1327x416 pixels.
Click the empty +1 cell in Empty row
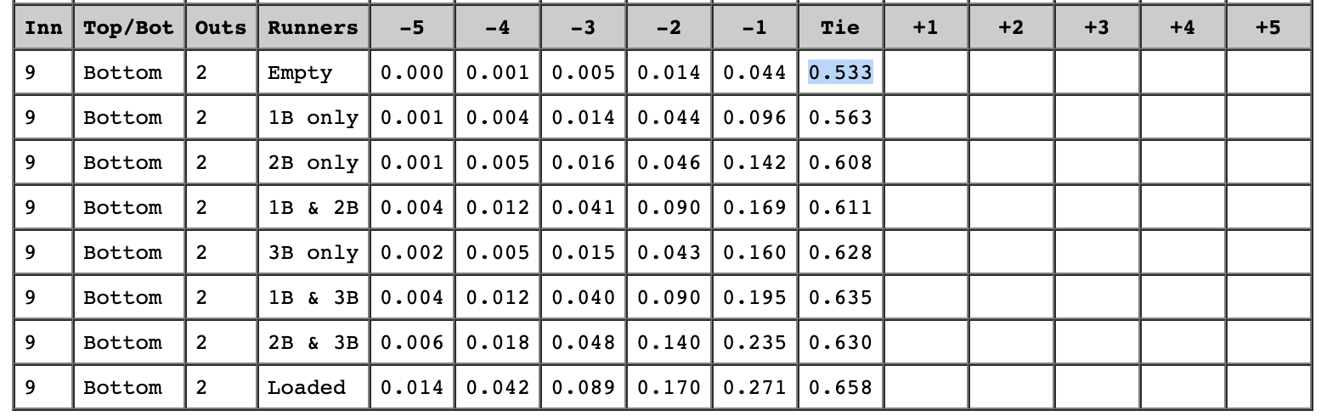925,73
